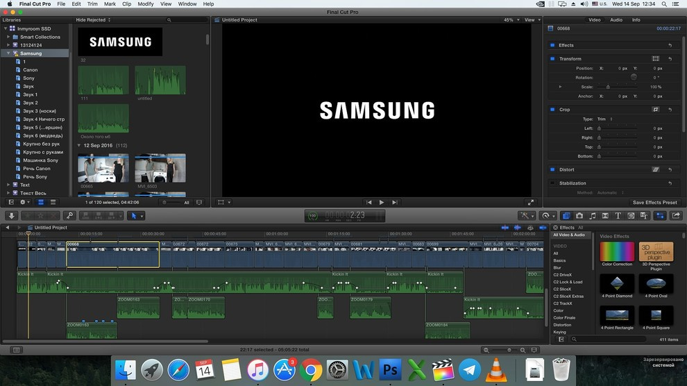Select the Color Correction effect thumbnail
The width and height of the screenshot is (687, 386).
[x=617, y=252]
